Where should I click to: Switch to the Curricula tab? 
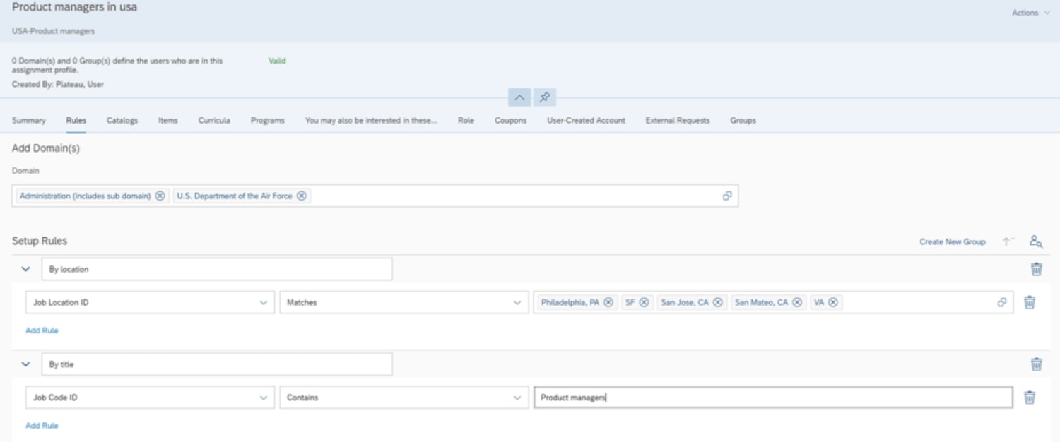(214, 121)
